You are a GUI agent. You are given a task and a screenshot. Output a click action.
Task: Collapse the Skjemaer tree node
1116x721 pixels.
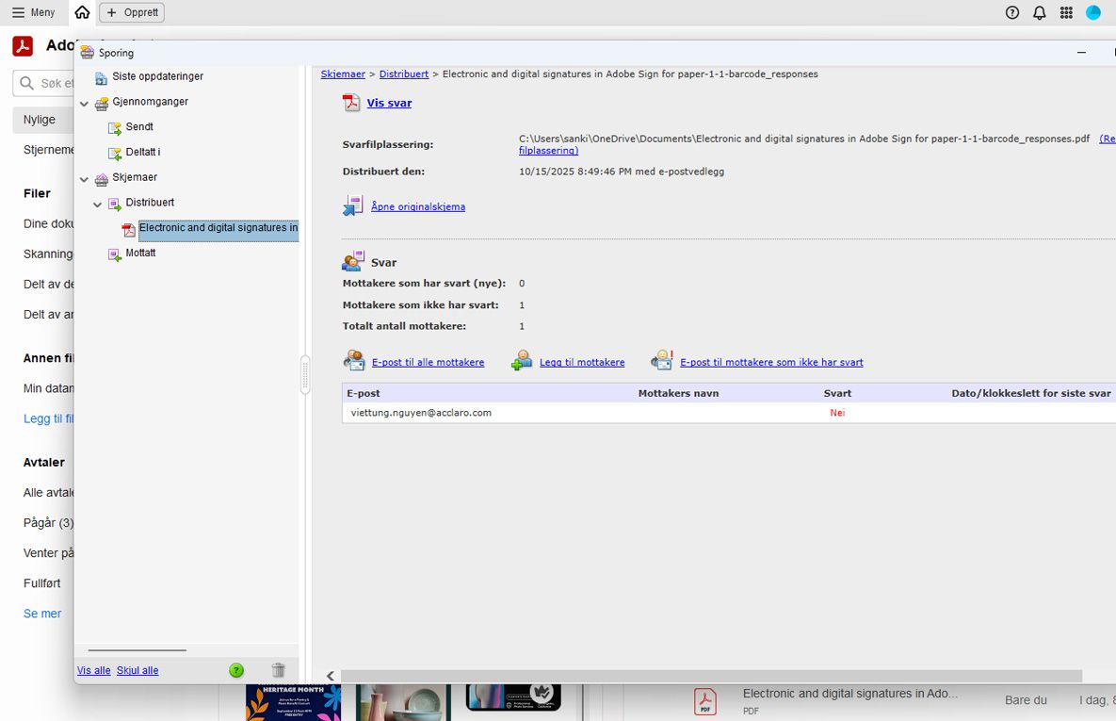(x=84, y=179)
